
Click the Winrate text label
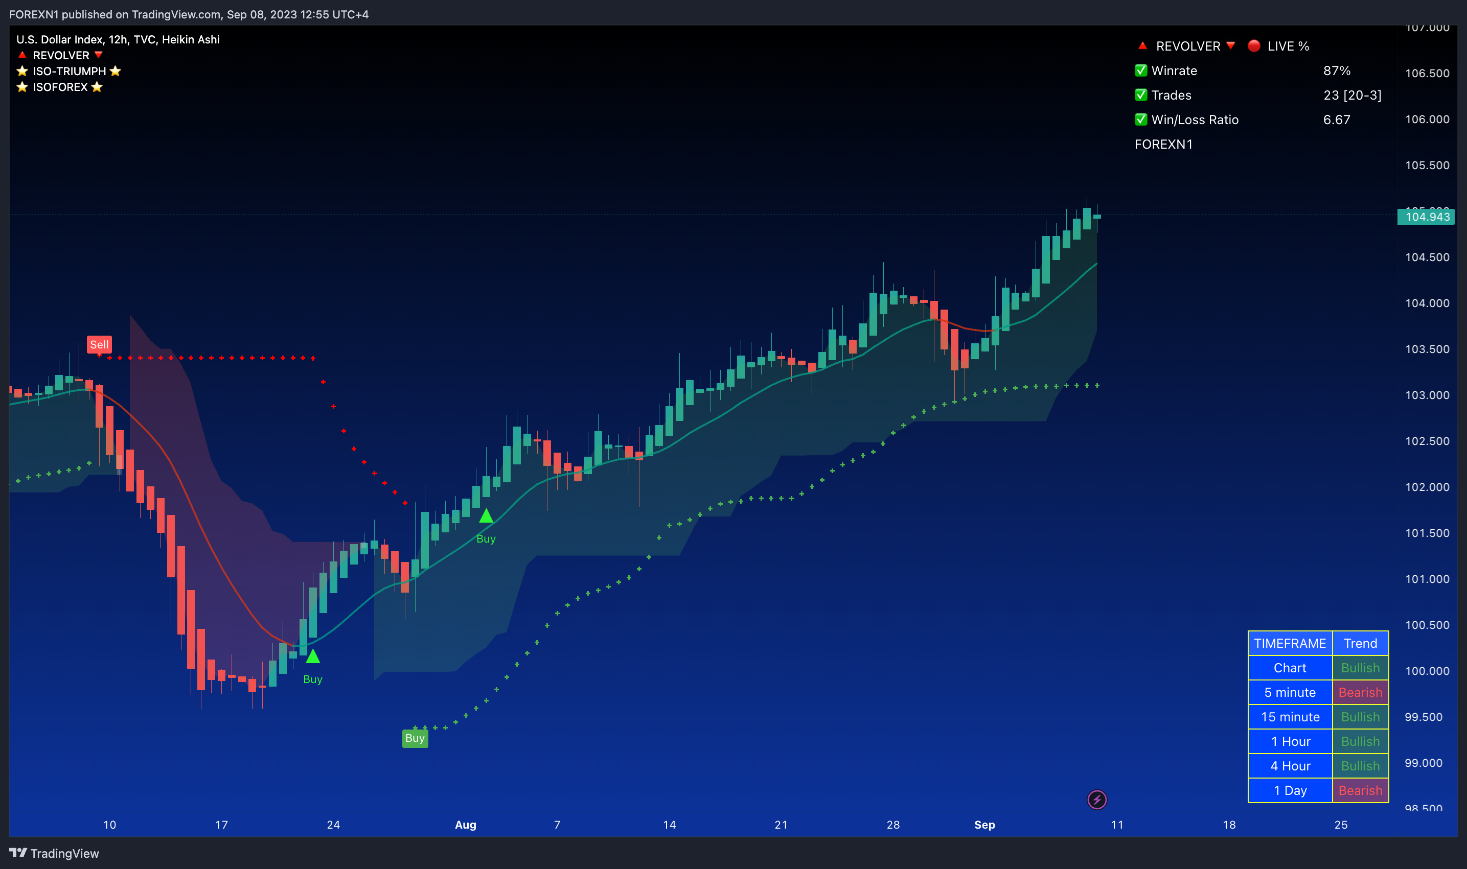(x=1174, y=71)
